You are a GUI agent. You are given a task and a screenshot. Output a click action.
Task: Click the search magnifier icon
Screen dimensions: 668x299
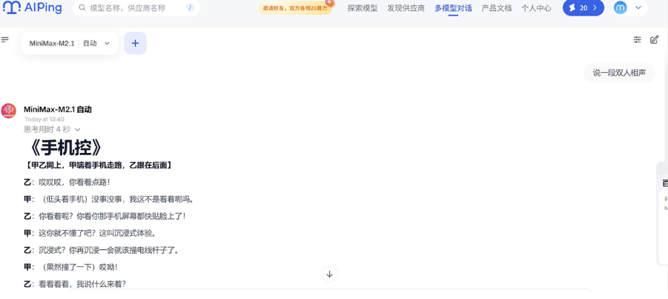(x=82, y=8)
